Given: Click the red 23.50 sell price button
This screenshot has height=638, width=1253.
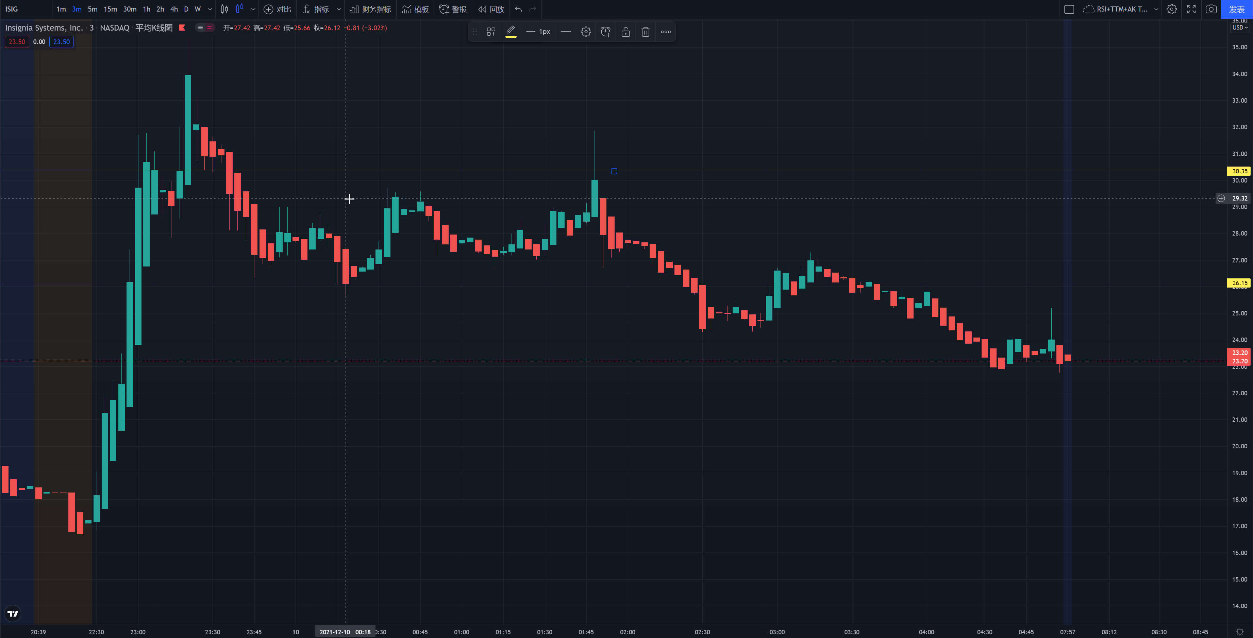Looking at the screenshot, I should pyautogui.click(x=17, y=42).
